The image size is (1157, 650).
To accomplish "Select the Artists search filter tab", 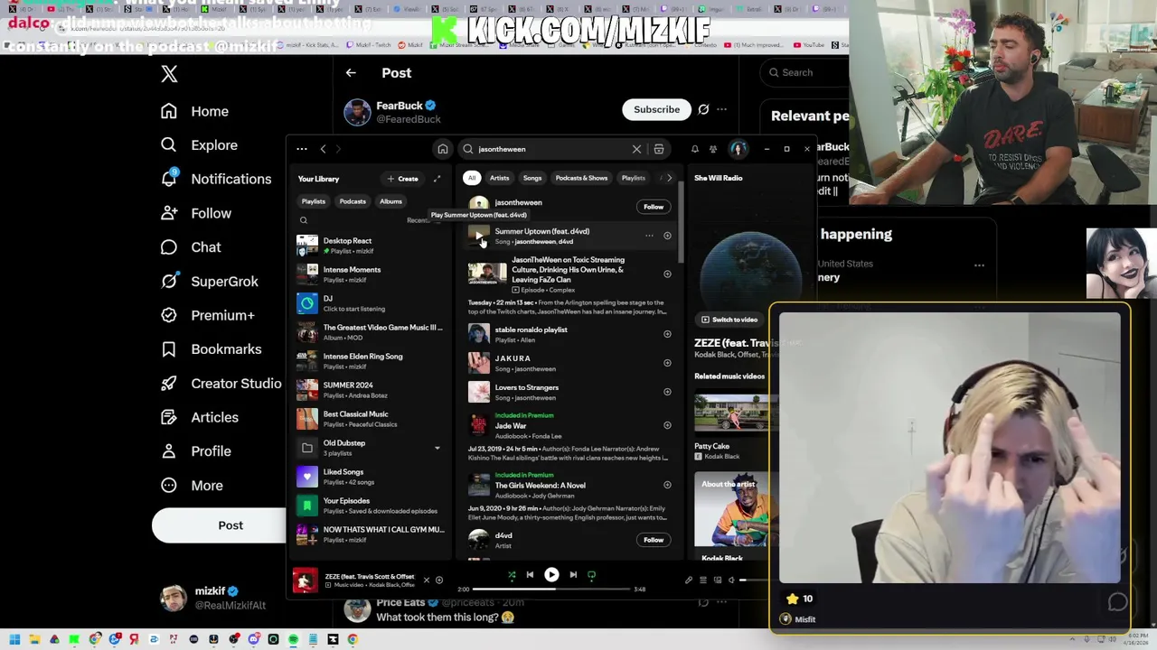I will [499, 178].
